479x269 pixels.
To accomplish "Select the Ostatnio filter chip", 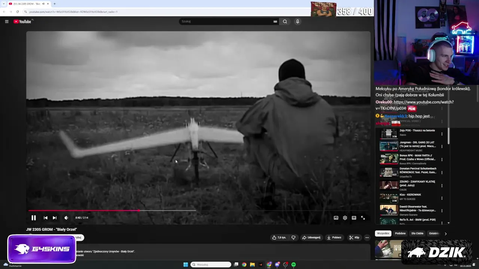I will click(x=434, y=234).
